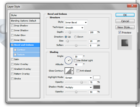Click the Depth value input field
Viewport: 140px width, 107px height.
[x=93, y=32]
